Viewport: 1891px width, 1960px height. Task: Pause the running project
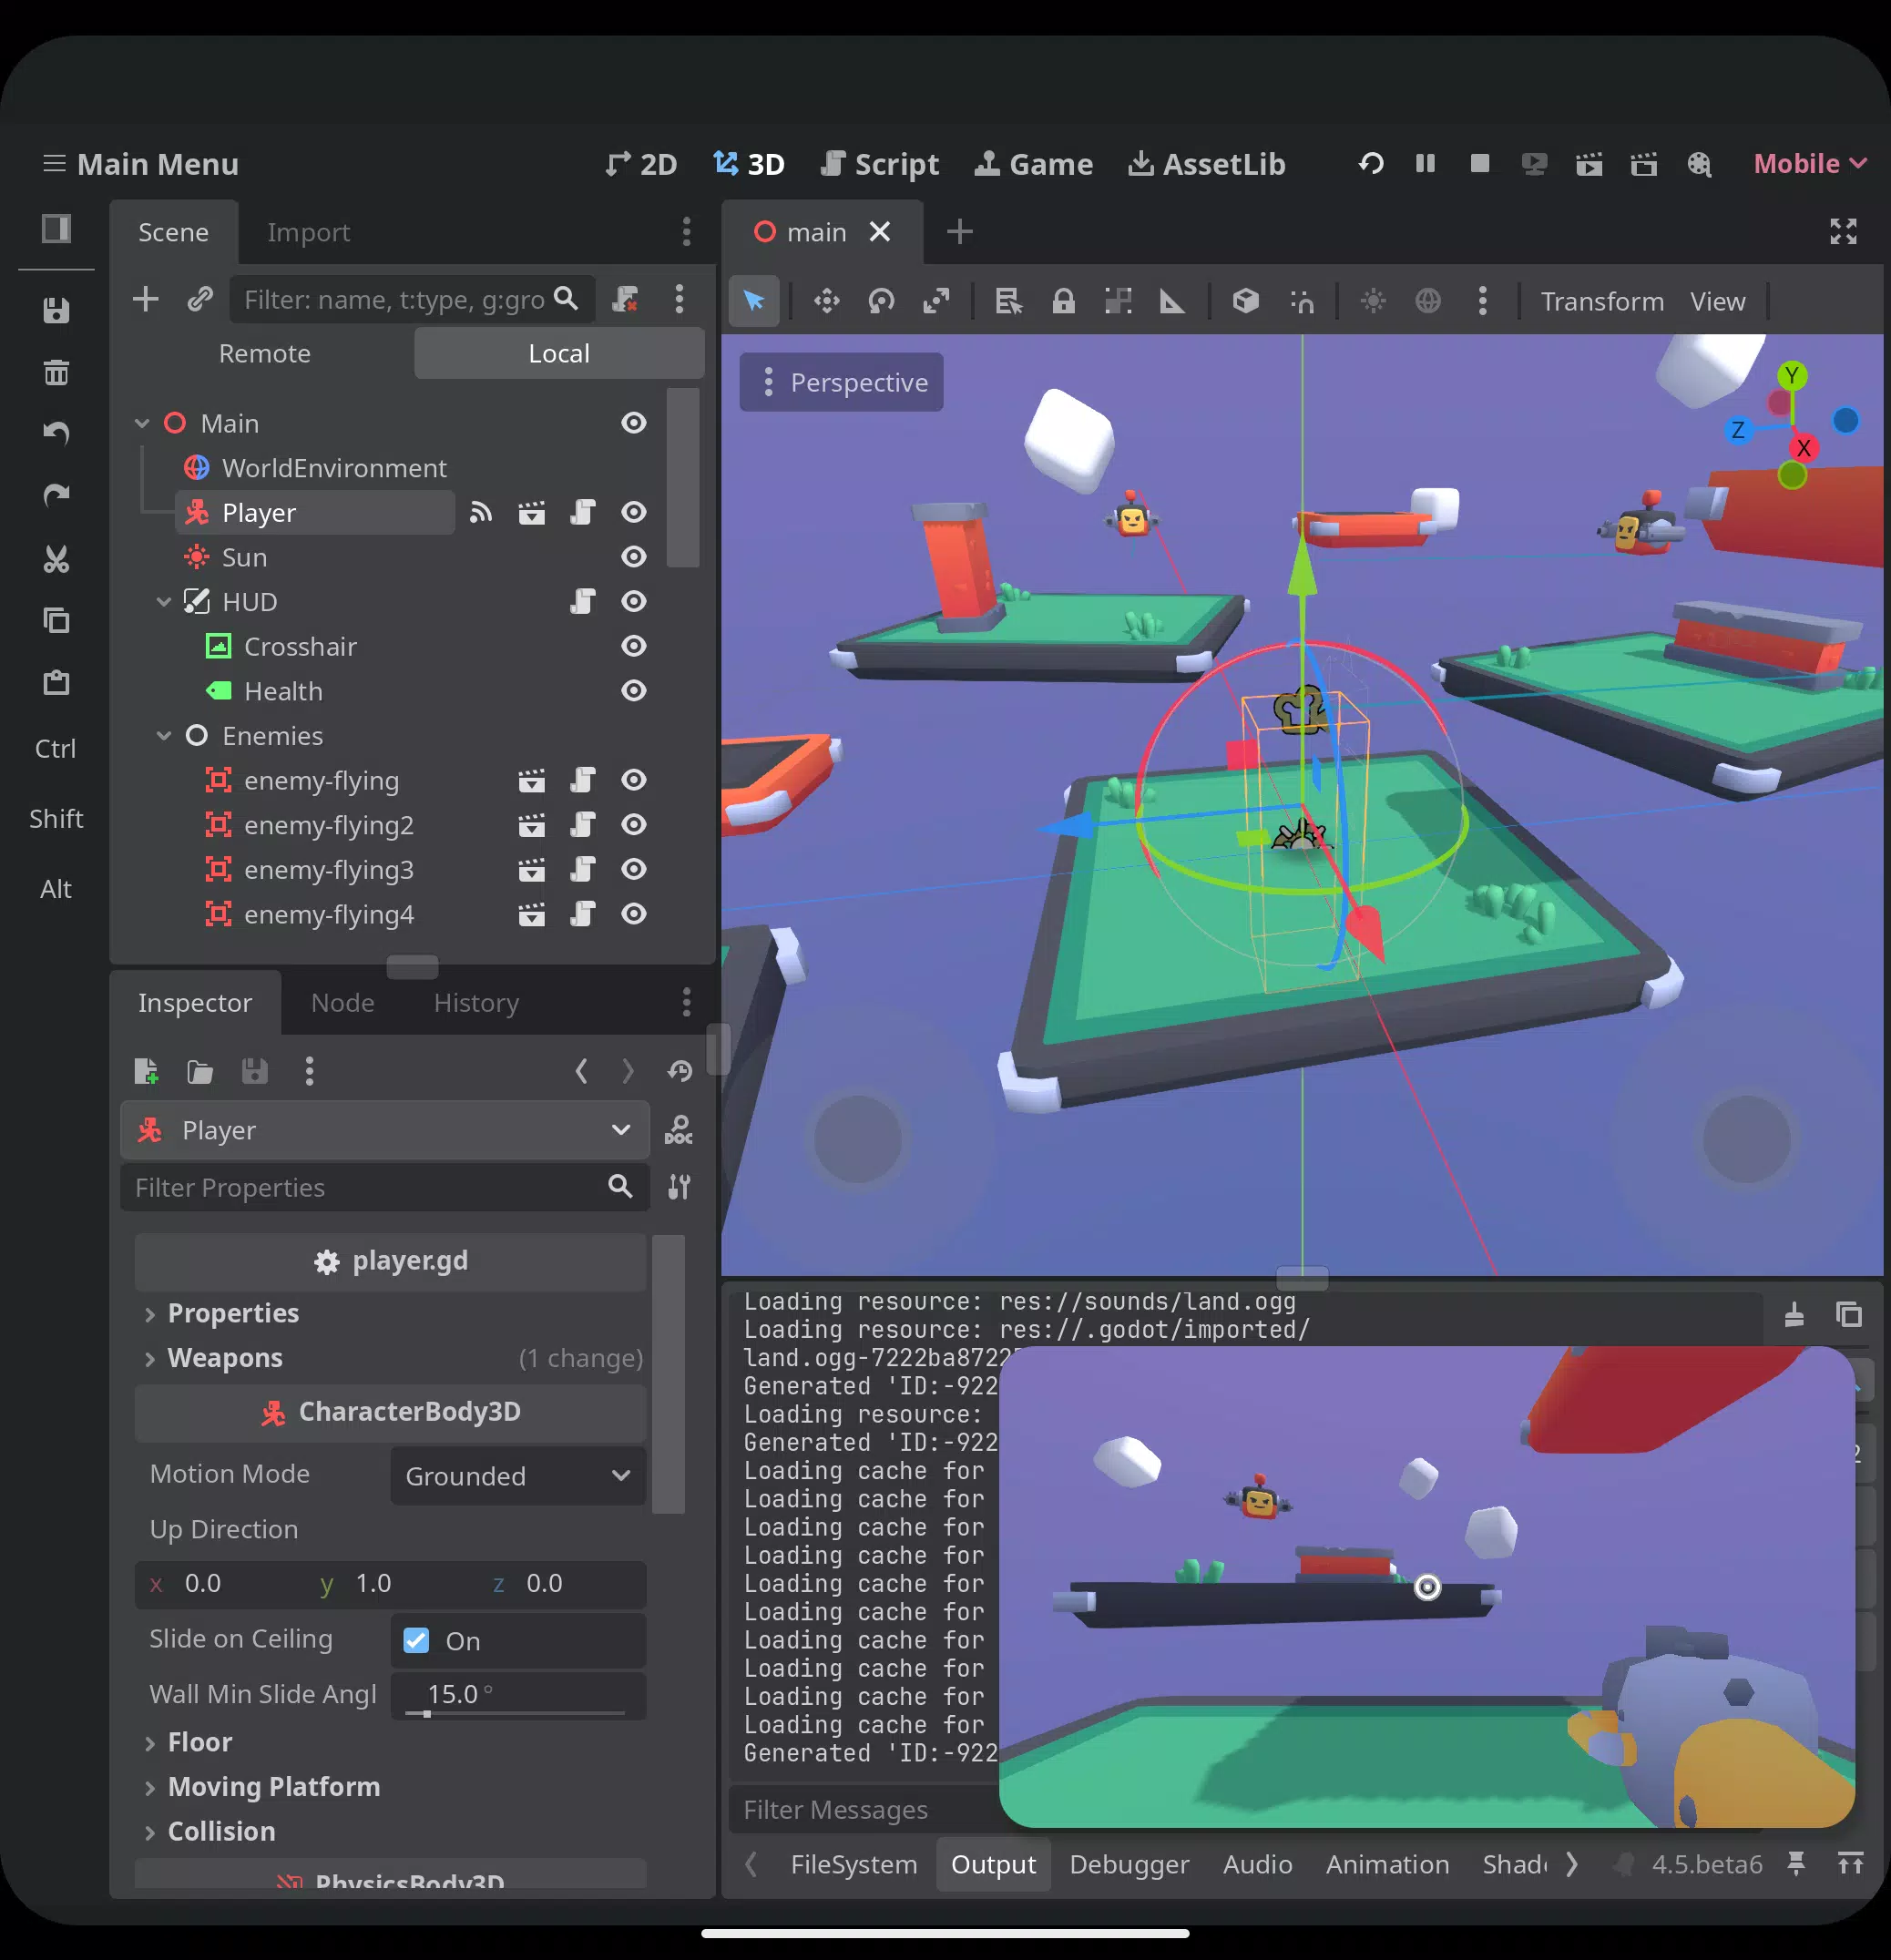(1425, 163)
